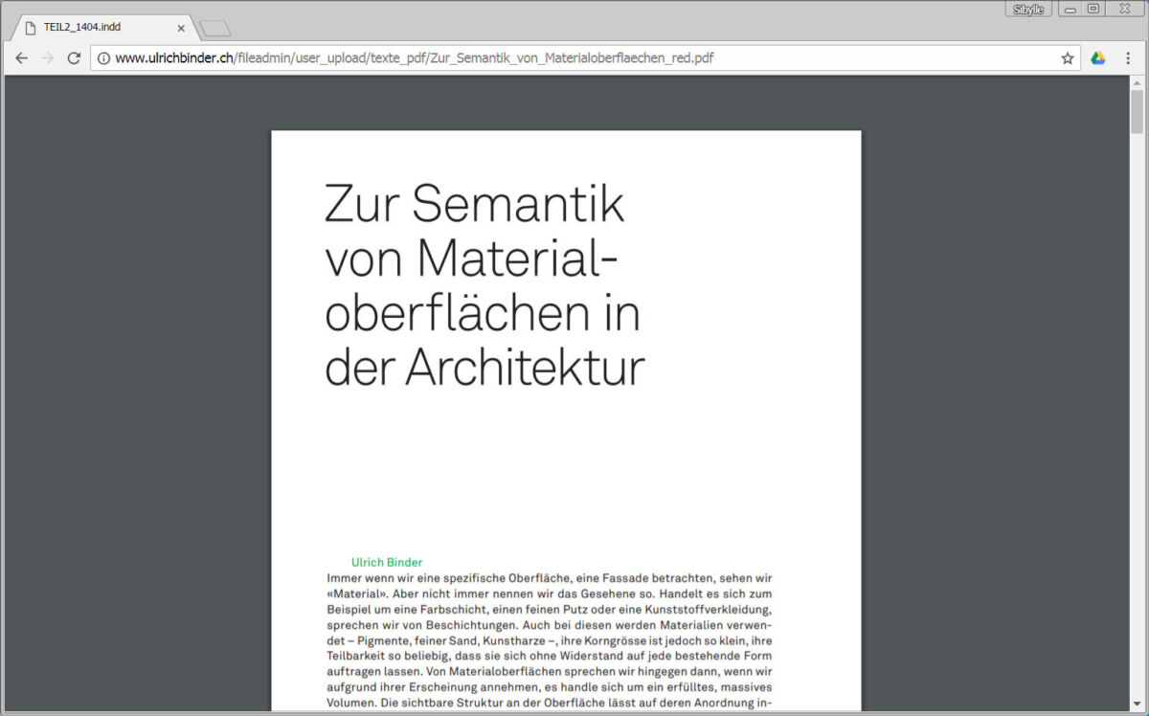Image resolution: width=1149 pixels, height=716 pixels.
Task: Click the first line of body text
Action: click(550, 578)
